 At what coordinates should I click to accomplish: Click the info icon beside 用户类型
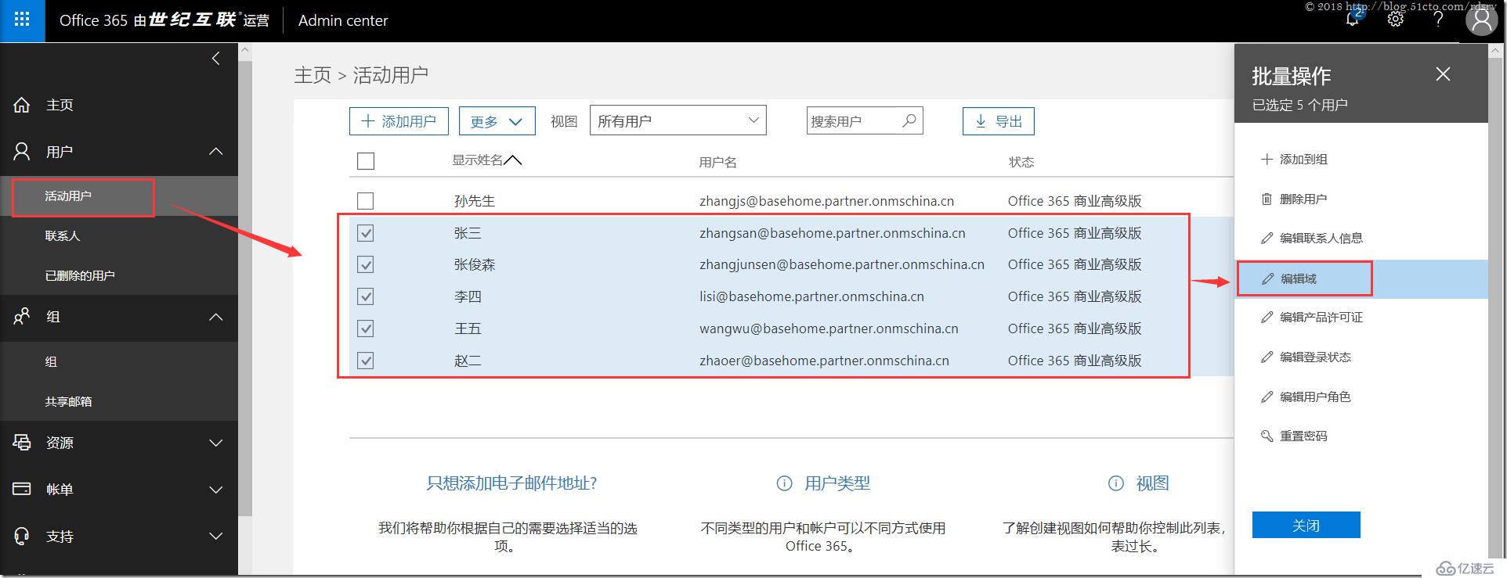coord(784,483)
